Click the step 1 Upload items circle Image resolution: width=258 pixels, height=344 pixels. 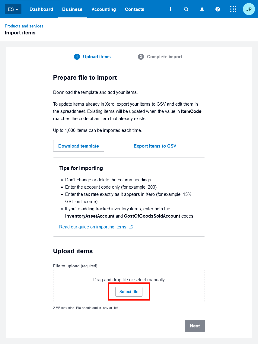pos(77,56)
